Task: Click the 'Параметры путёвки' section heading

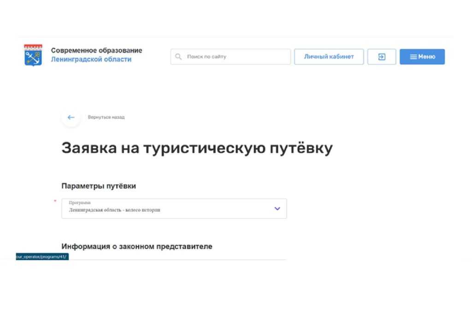Action: (99, 186)
